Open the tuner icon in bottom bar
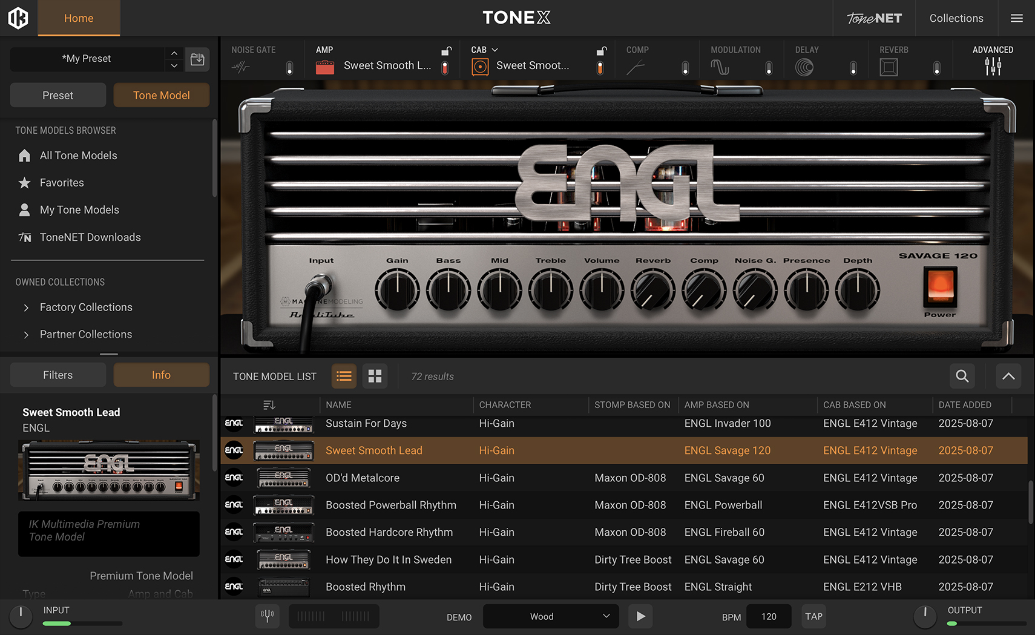 267,616
